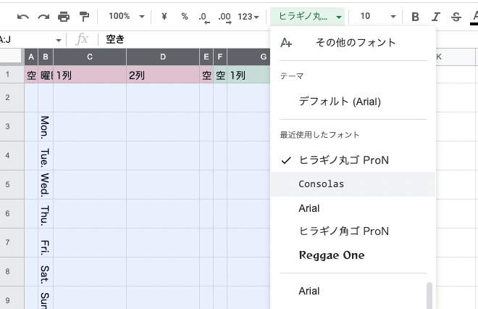
Task: Toggle bold formatting
Action: coord(415,17)
